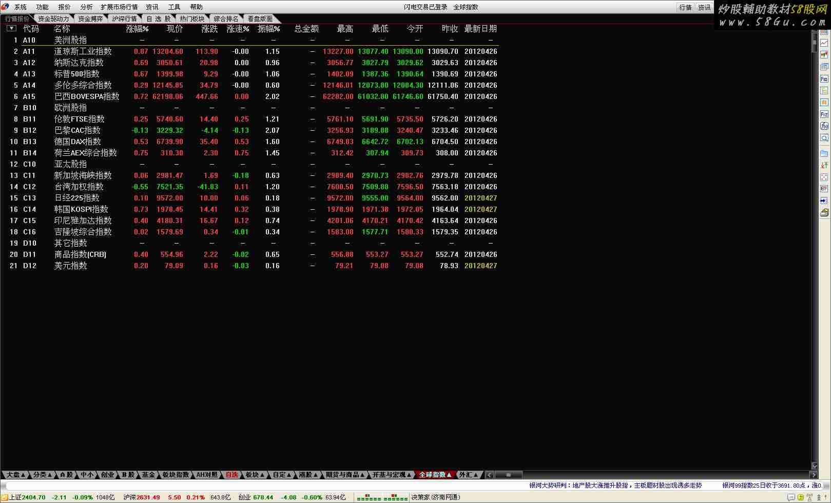Click the yellow stacked-cards icon in sidebar

tap(824, 212)
